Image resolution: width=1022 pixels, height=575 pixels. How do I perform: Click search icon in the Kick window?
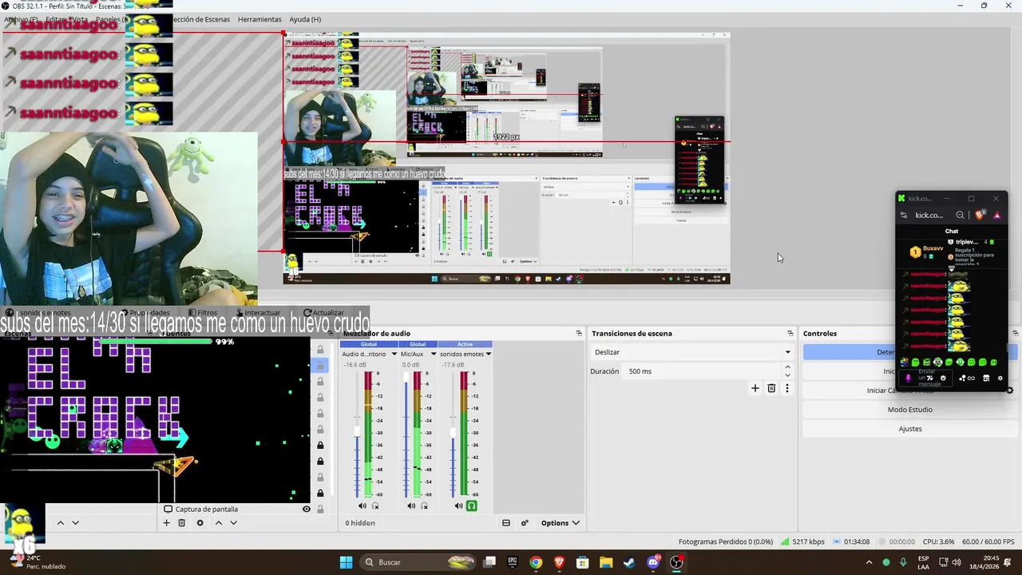click(960, 215)
